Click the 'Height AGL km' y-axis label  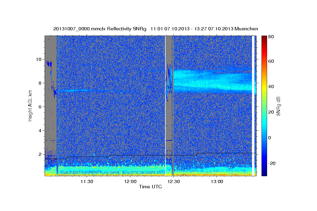30,106
